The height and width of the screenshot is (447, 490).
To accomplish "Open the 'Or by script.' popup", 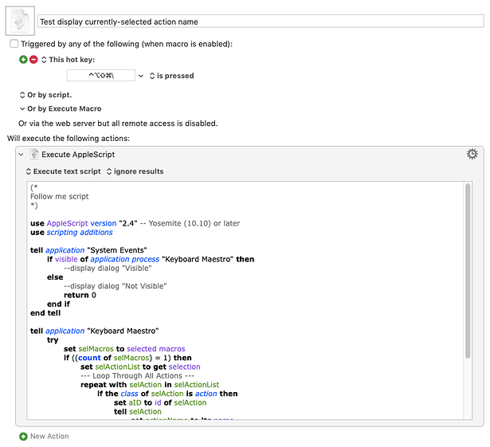I will [45, 95].
